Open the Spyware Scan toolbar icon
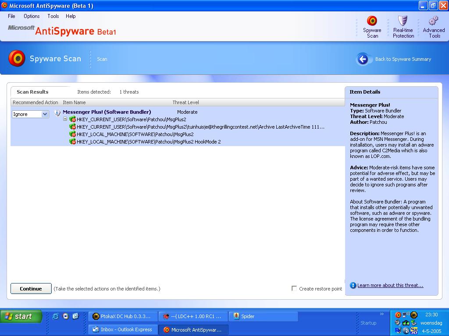This screenshot has height=336, width=449. tap(372, 21)
